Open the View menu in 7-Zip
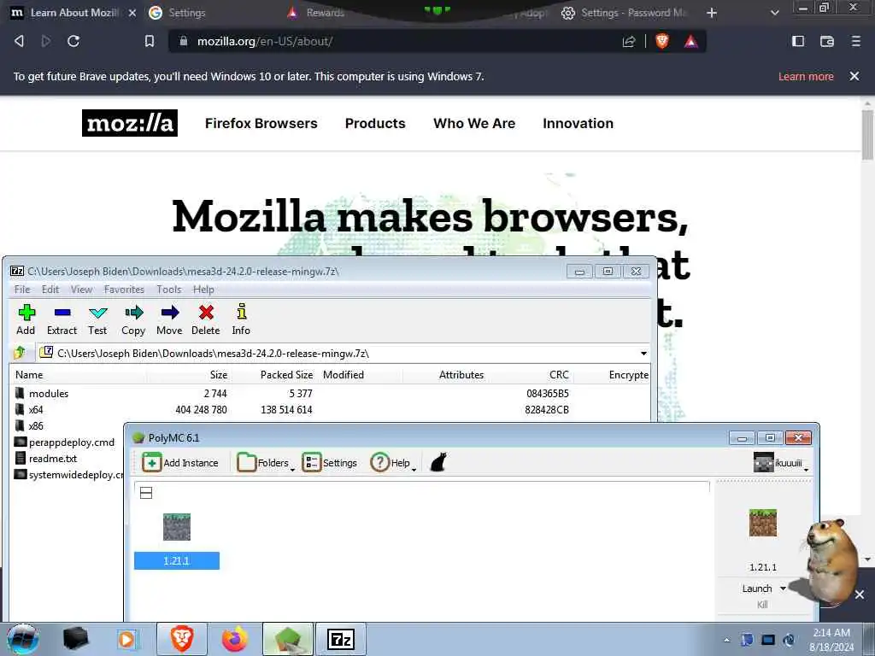This screenshot has height=656, width=875. [x=81, y=289]
